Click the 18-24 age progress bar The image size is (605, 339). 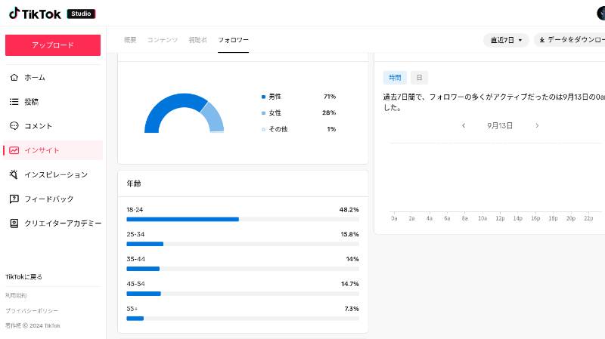(243, 219)
